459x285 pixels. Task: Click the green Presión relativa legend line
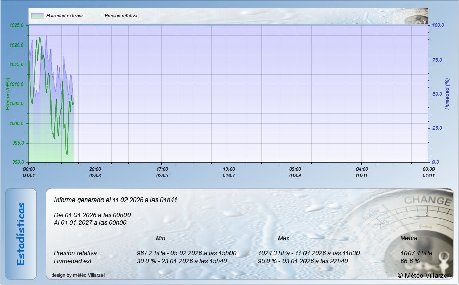(95, 16)
